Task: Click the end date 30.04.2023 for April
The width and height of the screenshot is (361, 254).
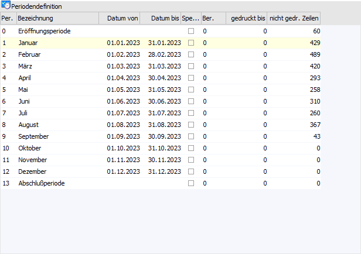Action: point(162,78)
